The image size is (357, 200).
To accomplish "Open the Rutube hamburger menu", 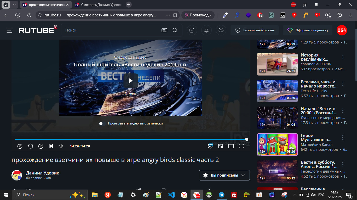I will pos(9,30).
